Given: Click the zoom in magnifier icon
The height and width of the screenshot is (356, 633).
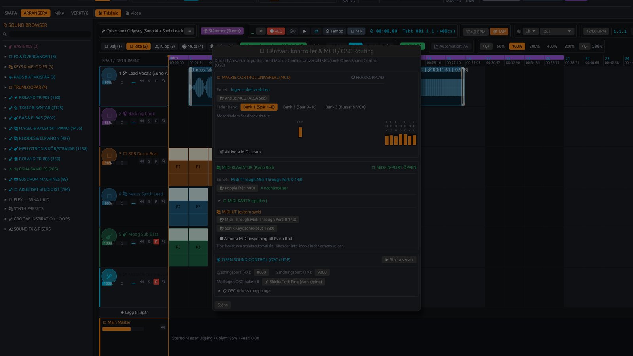Looking at the screenshot, I should tap(486, 46).
